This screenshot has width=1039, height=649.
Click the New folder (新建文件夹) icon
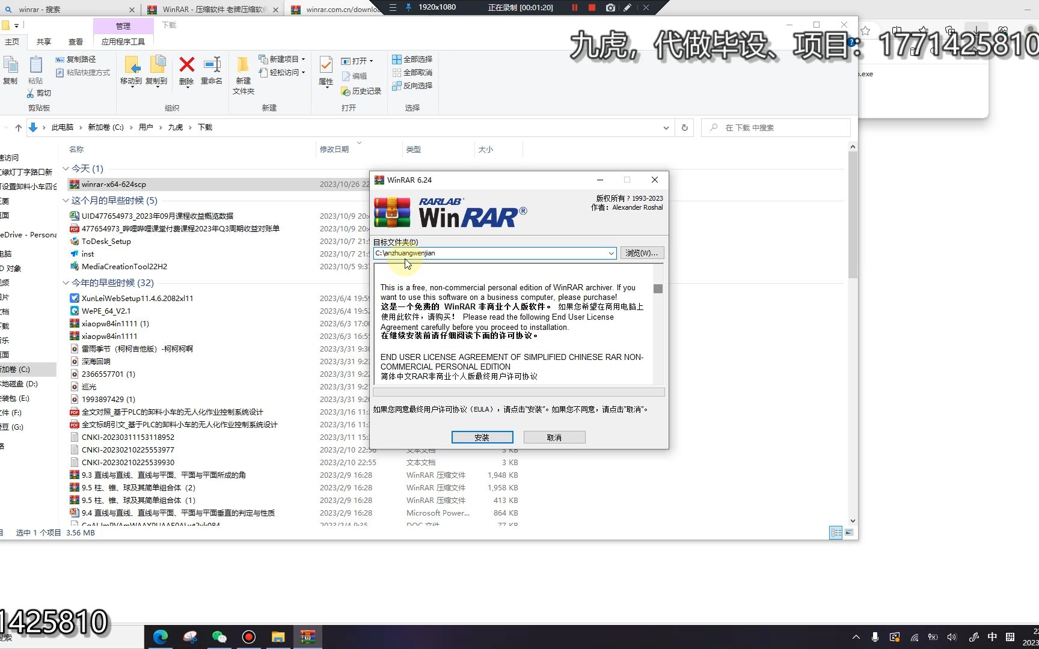tap(244, 75)
